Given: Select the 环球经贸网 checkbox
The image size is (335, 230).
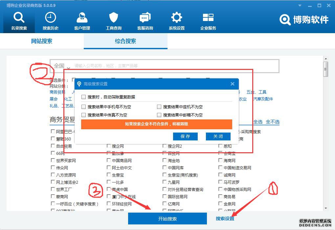Looking at the screenshot, I should 109,203.
